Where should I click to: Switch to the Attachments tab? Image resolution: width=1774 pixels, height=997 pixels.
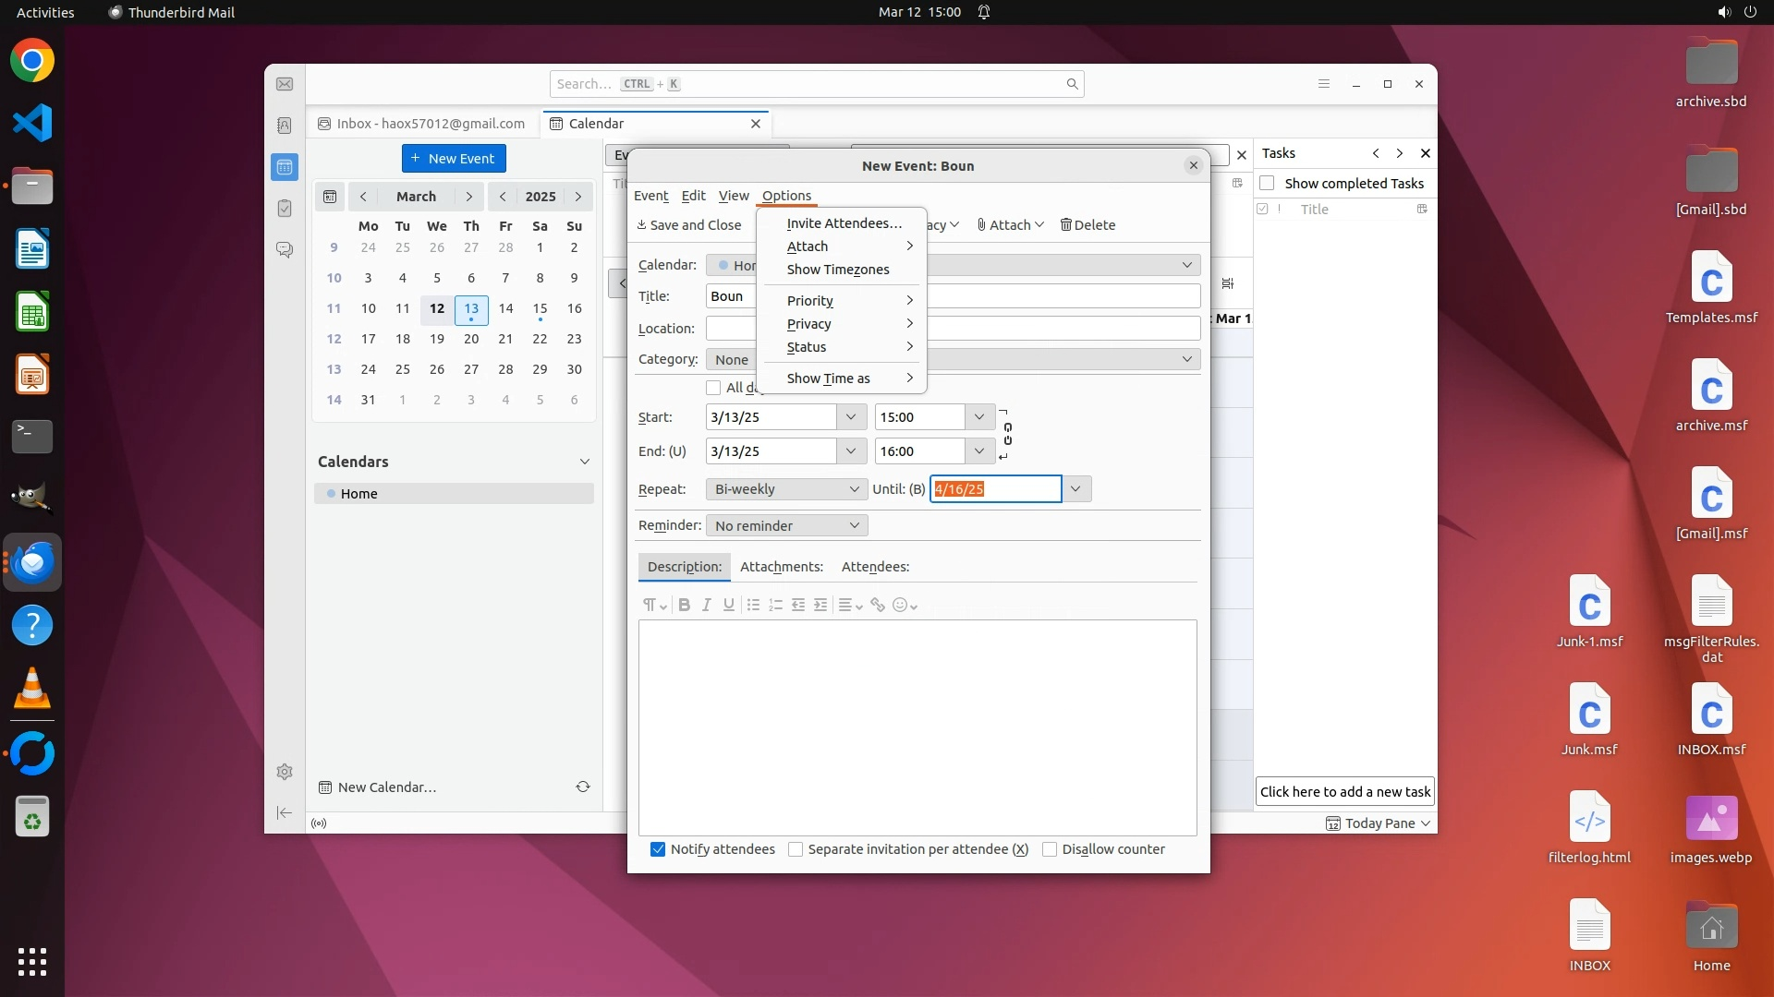pyautogui.click(x=781, y=567)
